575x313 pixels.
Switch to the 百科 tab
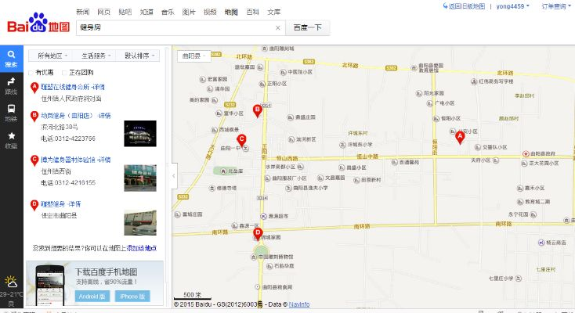(x=253, y=12)
